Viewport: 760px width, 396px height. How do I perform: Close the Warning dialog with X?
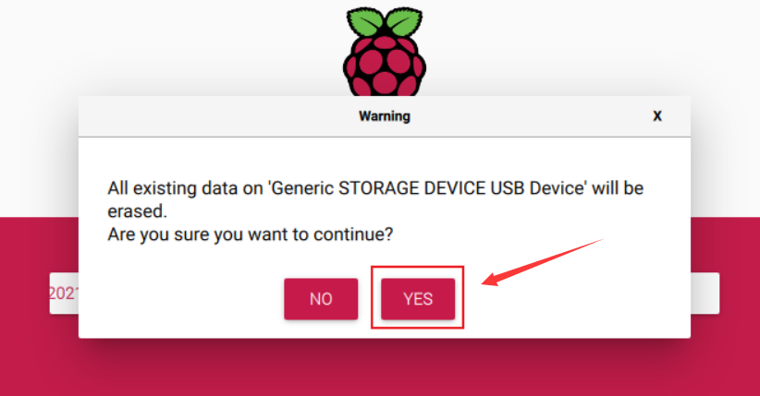point(657,116)
